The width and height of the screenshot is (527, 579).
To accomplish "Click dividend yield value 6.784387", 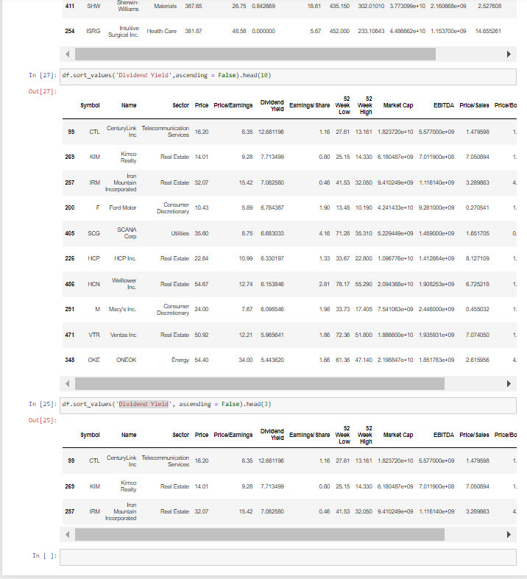I will tap(272, 207).
